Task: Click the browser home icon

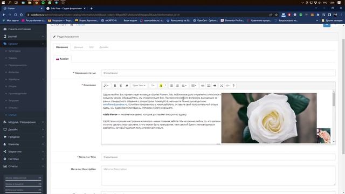Action: [21, 15]
